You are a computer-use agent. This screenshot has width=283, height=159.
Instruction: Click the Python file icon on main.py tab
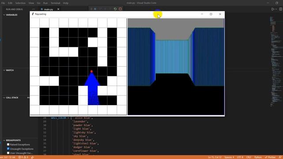point(42,9)
